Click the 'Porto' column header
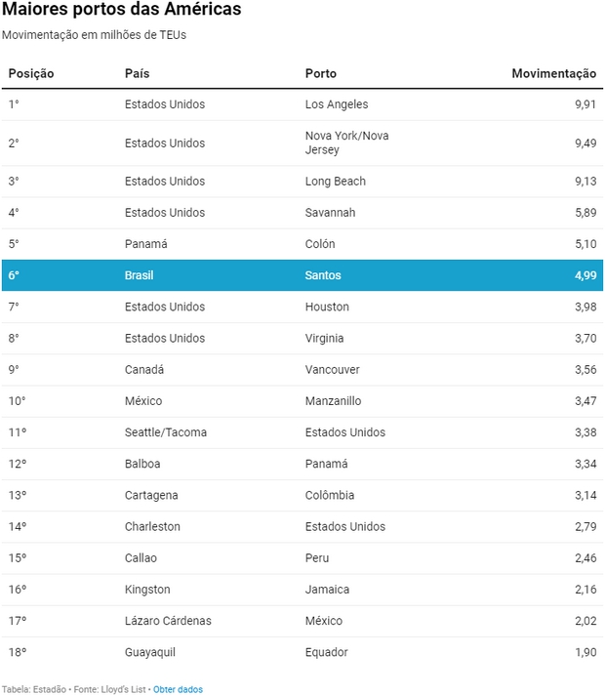The height and width of the screenshot is (696, 605). pos(320,73)
